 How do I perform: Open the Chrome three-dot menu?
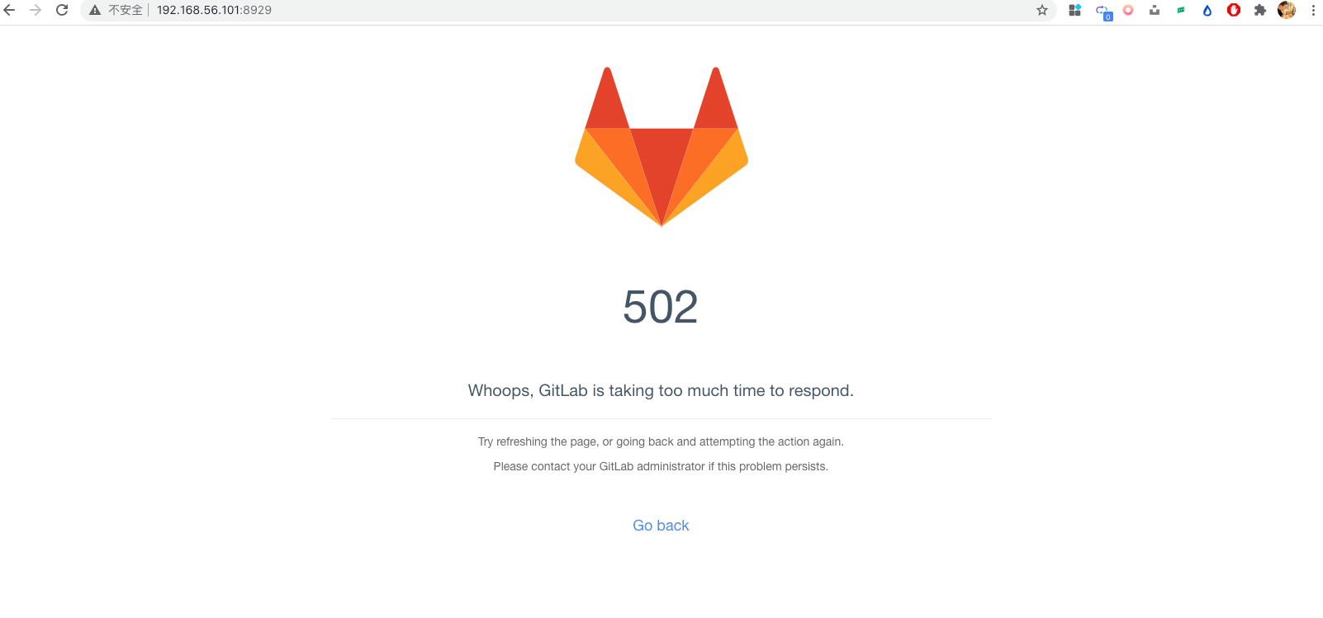pyautogui.click(x=1313, y=10)
